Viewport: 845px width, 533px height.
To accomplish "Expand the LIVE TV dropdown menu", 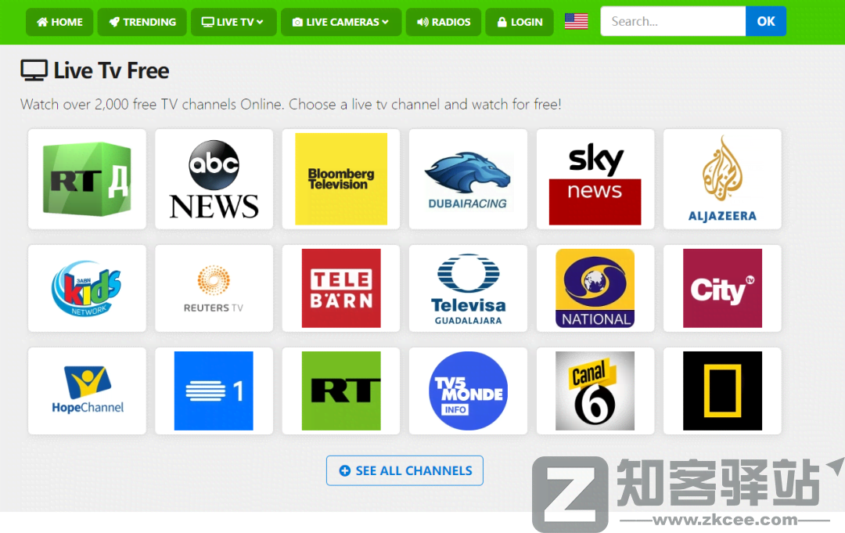I will (x=233, y=21).
